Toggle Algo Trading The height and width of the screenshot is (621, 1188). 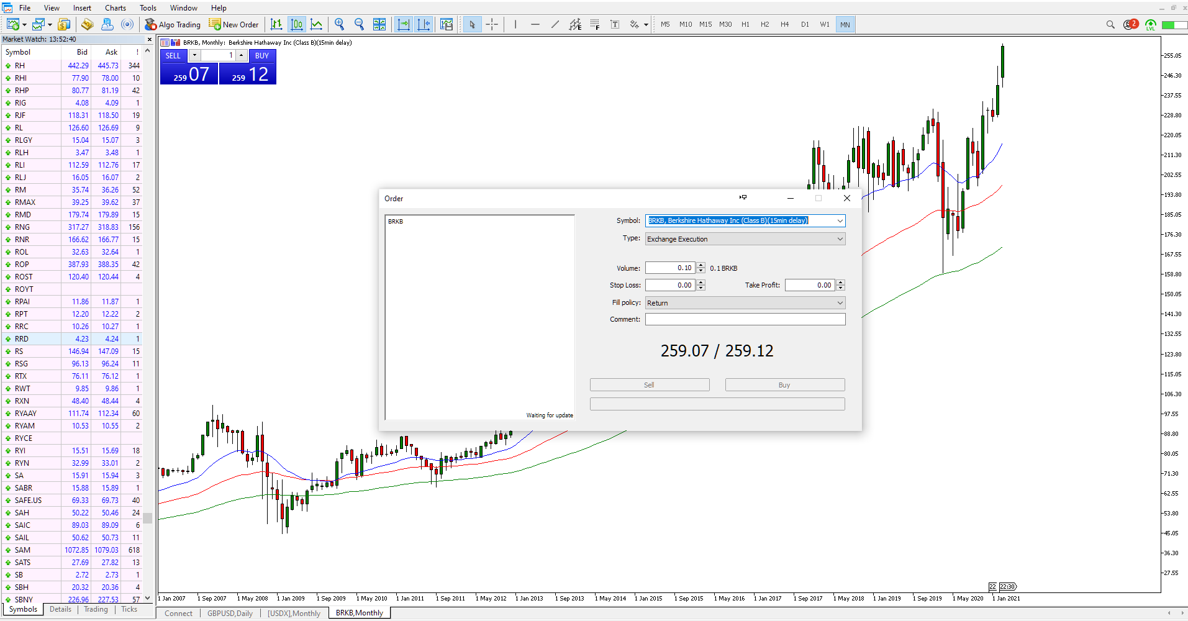click(x=173, y=24)
